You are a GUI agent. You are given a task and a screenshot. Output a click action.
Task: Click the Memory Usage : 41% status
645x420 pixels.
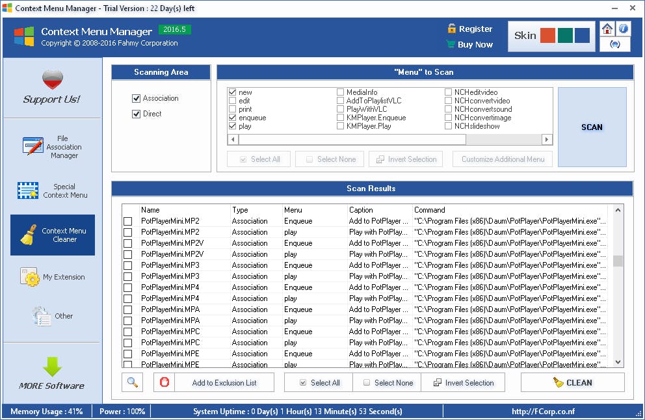tap(46, 412)
